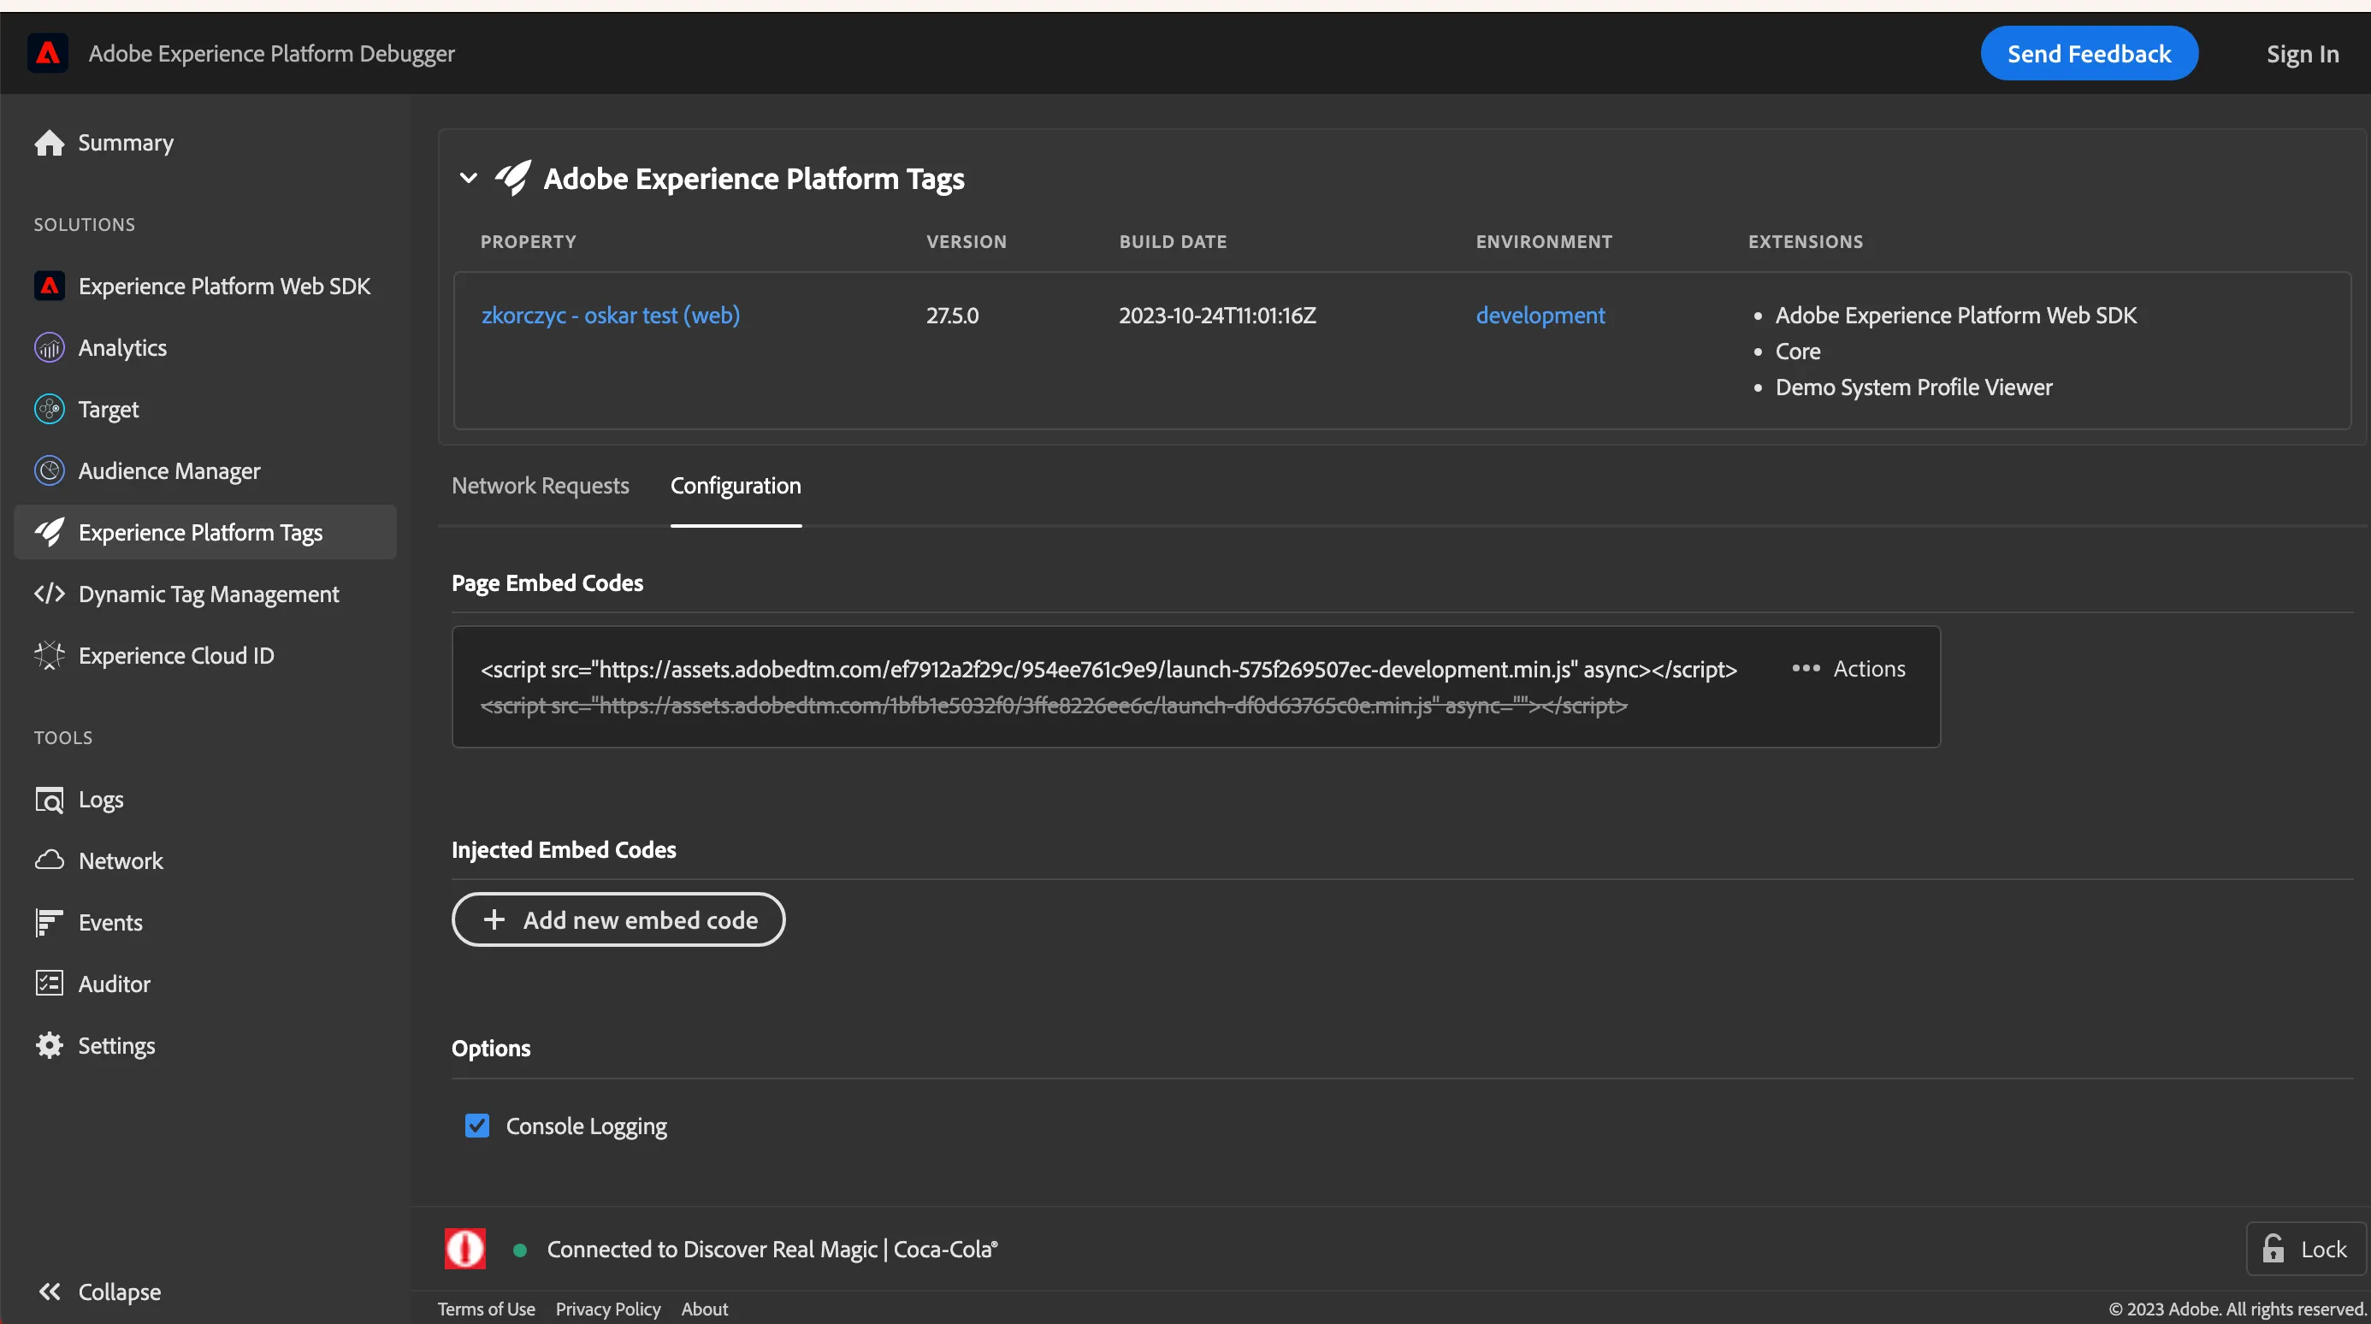Click the Auditor checklist icon
The height and width of the screenshot is (1324, 2371).
point(50,984)
